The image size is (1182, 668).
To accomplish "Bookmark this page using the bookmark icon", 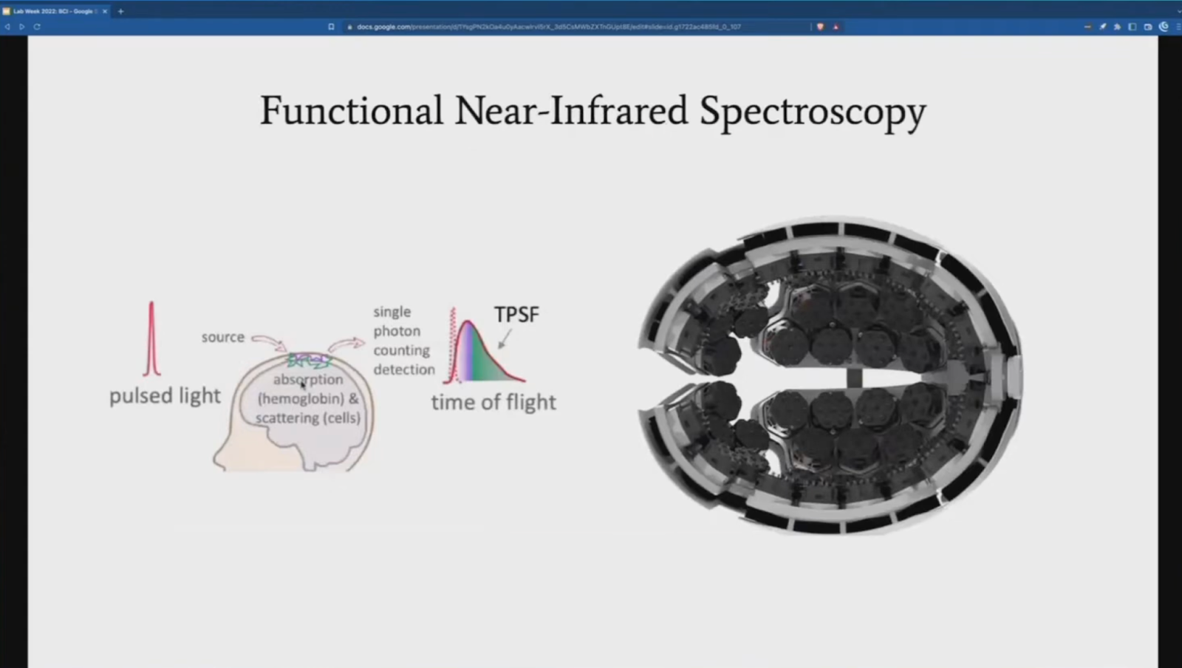I will [331, 27].
